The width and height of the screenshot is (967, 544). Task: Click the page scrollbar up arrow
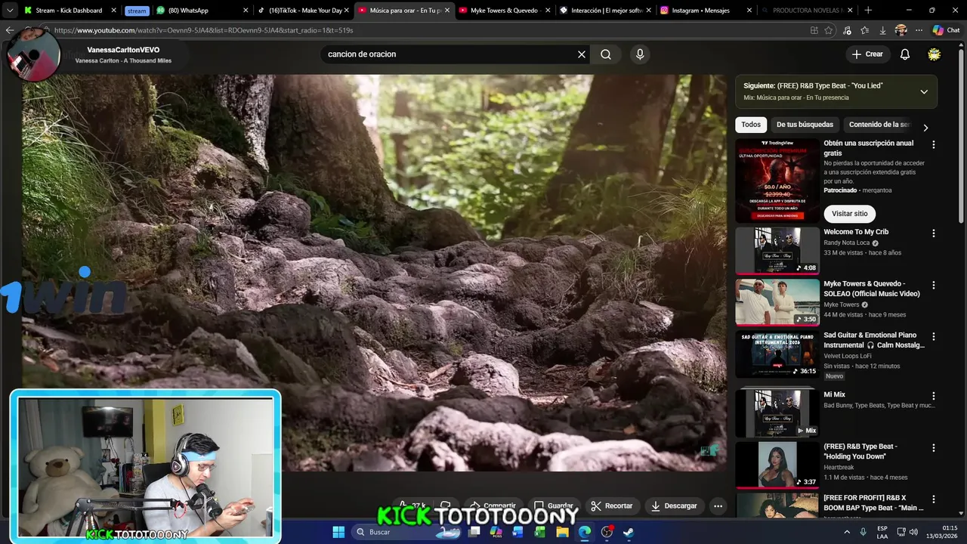point(962,44)
